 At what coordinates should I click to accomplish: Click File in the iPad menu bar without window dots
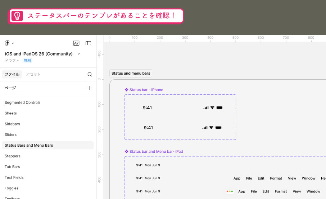pyautogui.click(x=249, y=178)
